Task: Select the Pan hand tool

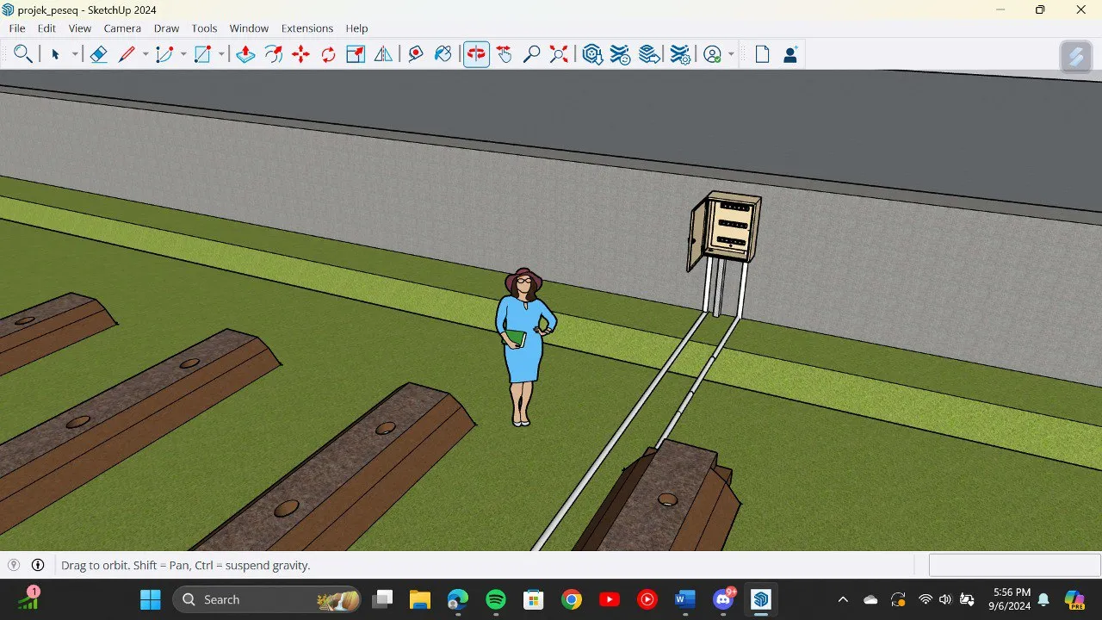Action: [x=505, y=54]
